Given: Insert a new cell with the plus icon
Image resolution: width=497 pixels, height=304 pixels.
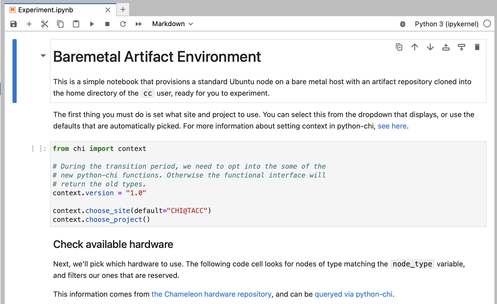Looking at the screenshot, I should click(29, 24).
